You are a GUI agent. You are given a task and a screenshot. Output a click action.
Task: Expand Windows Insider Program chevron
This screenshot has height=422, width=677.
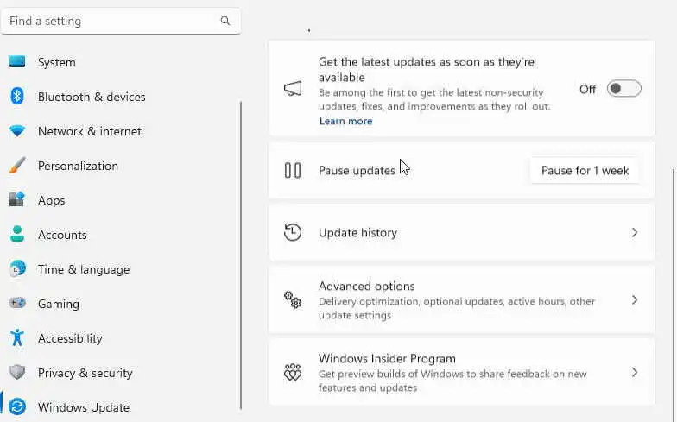(x=635, y=373)
